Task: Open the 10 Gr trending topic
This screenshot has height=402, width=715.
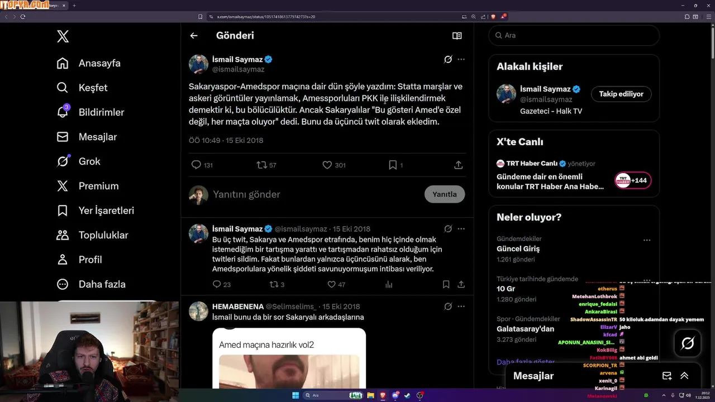Action: pos(506,289)
